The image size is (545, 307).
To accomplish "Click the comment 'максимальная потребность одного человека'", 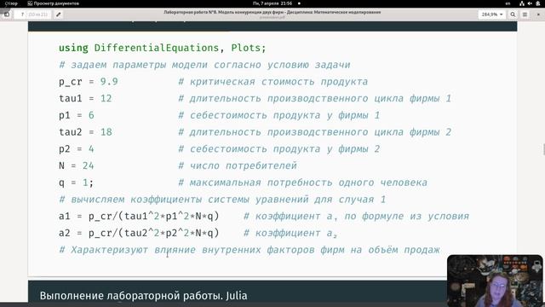I will [x=308, y=182].
